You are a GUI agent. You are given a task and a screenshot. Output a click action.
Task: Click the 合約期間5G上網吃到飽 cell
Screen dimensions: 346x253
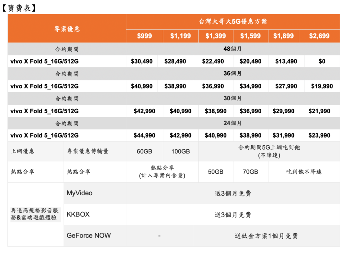click(x=269, y=151)
